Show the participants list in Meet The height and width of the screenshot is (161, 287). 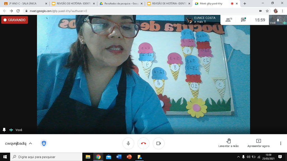point(229,20)
